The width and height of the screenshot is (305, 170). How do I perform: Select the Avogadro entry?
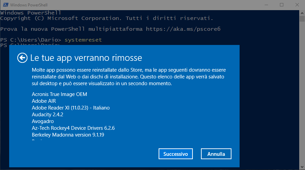(43, 121)
